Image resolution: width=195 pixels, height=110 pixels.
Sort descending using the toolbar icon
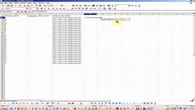(x=80, y=5)
